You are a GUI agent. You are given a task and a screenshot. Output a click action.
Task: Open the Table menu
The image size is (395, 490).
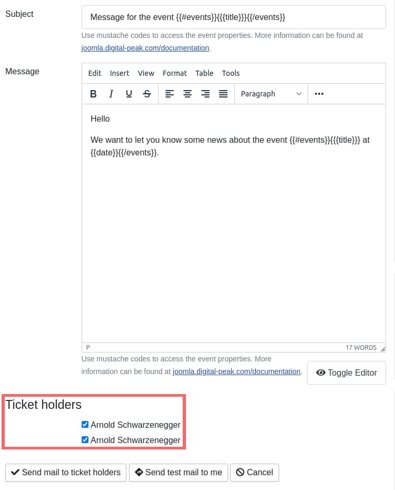coord(204,73)
